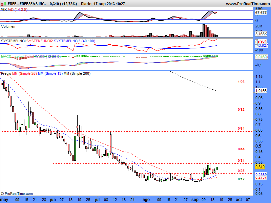Click the resistance level label 0'34
The image size is (271, 203).
click(x=241, y=160)
